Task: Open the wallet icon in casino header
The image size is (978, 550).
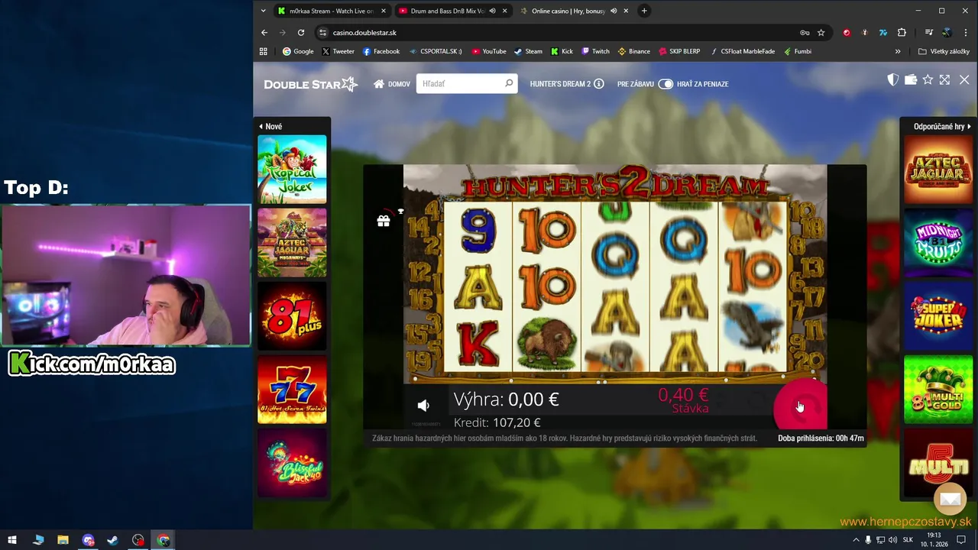Action: click(910, 79)
